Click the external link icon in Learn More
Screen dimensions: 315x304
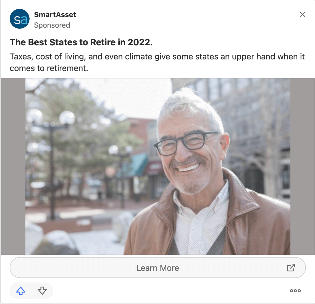291,268
